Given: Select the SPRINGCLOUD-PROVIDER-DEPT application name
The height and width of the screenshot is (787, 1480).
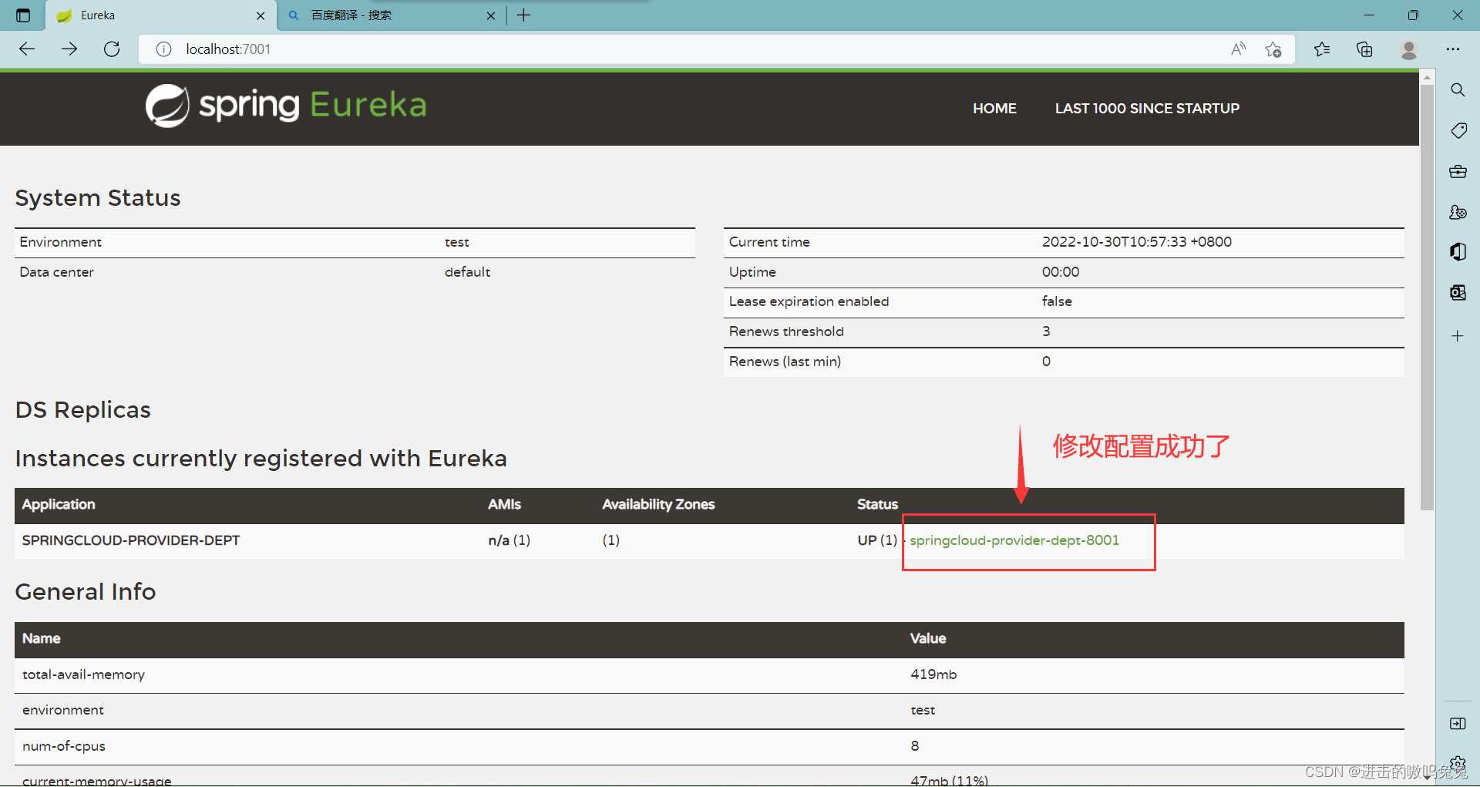Looking at the screenshot, I should [x=131, y=540].
